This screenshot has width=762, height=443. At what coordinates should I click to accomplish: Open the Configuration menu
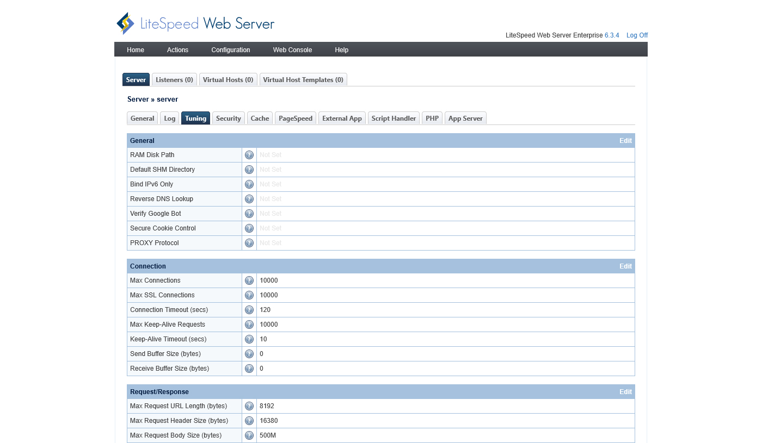(x=231, y=50)
